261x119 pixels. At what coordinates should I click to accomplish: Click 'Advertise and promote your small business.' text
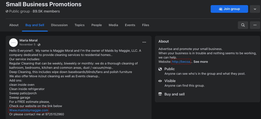(190, 49)
